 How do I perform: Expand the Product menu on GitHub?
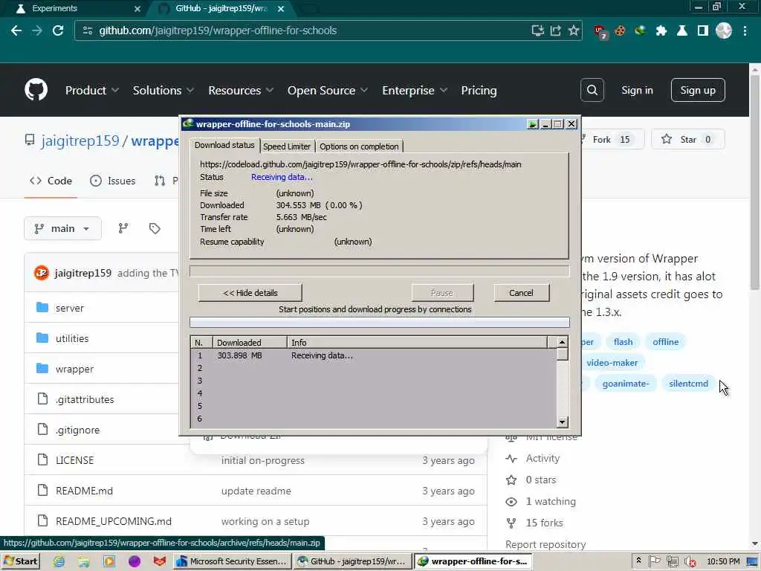[92, 90]
